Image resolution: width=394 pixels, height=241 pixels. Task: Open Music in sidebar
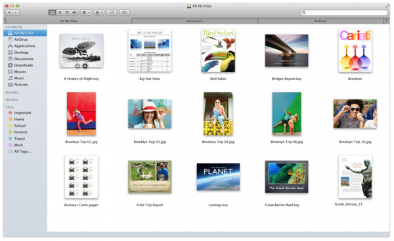pyautogui.click(x=25, y=78)
